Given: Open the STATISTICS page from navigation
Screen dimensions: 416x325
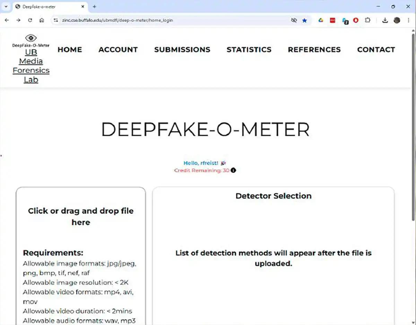Looking at the screenshot, I should [x=249, y=50].
